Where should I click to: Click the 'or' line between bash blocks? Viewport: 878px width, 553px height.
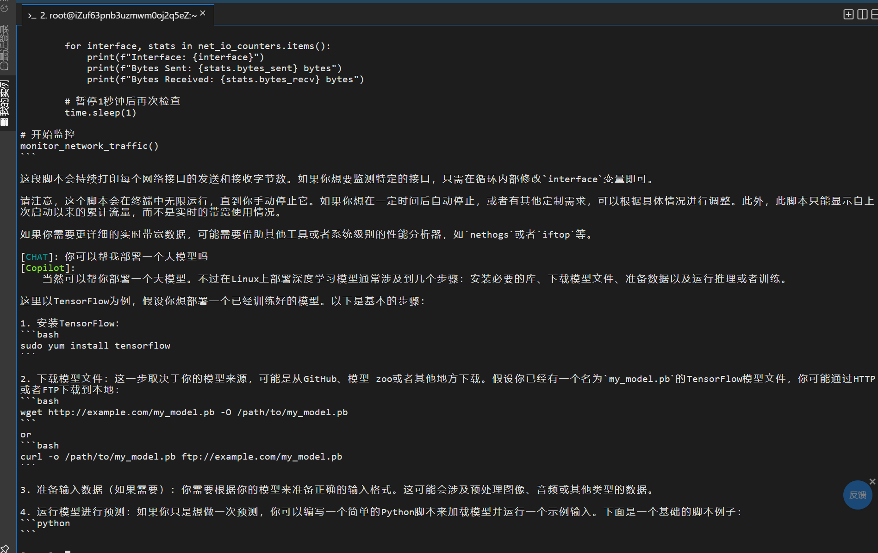click(x=26, y=434)
